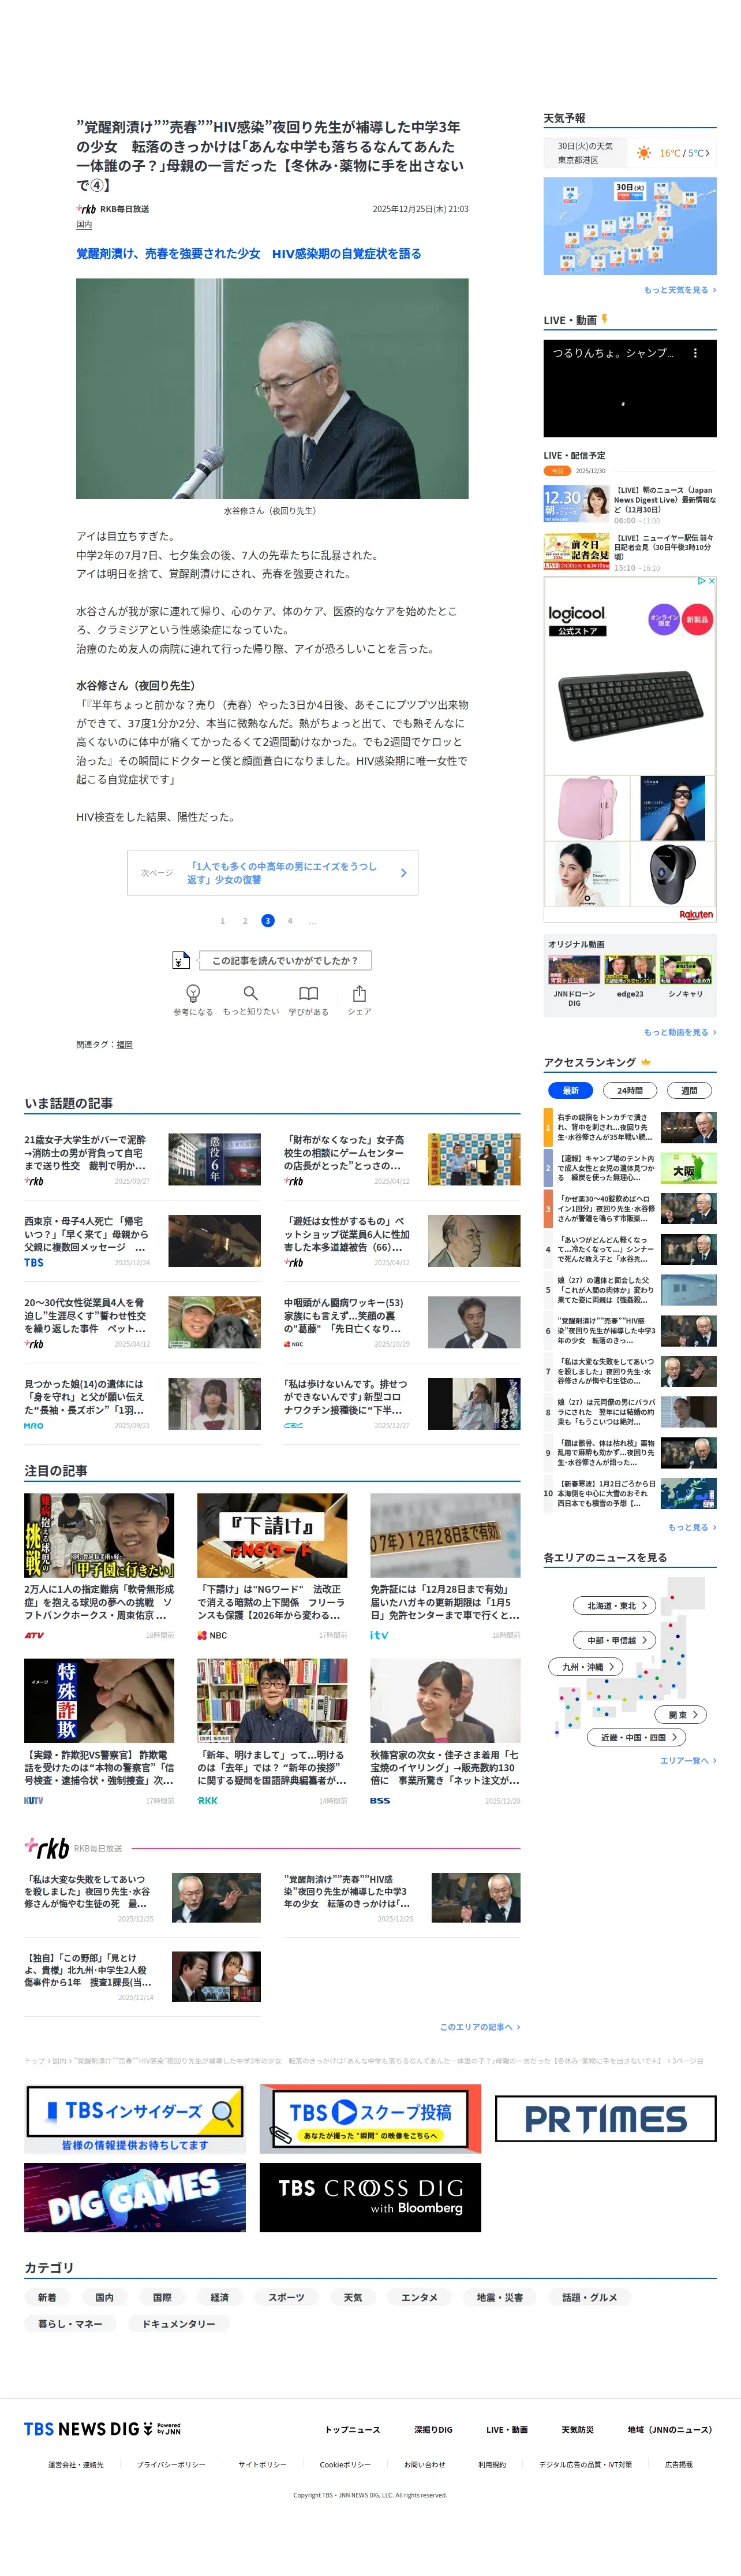Click the Japan weather map image
This screenshot has height=2576, width=741.
coord(630,226)
